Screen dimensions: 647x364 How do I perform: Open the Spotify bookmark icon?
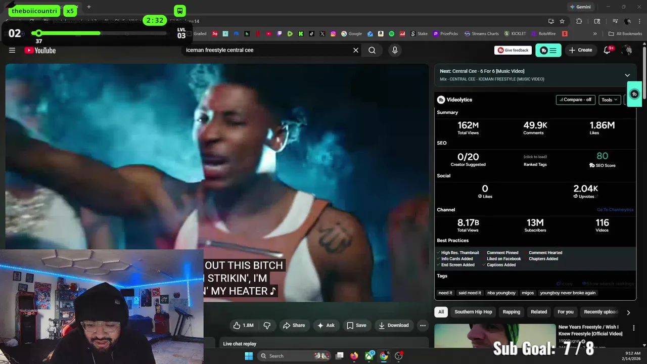(x=391, y=34)
